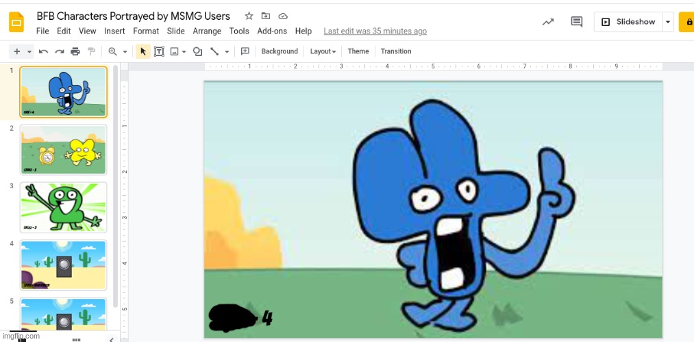The width and height of the screenshot is (694, 342).
Task: Add a comment from toolbar
Action: pos(245,52)
